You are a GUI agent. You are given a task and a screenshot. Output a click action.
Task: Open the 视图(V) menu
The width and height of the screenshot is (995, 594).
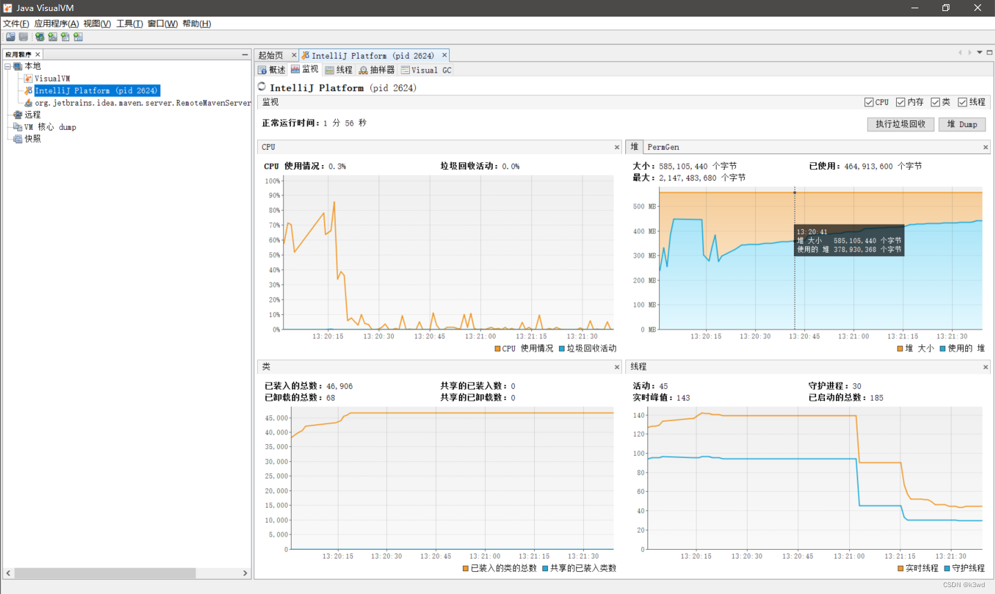97,23
